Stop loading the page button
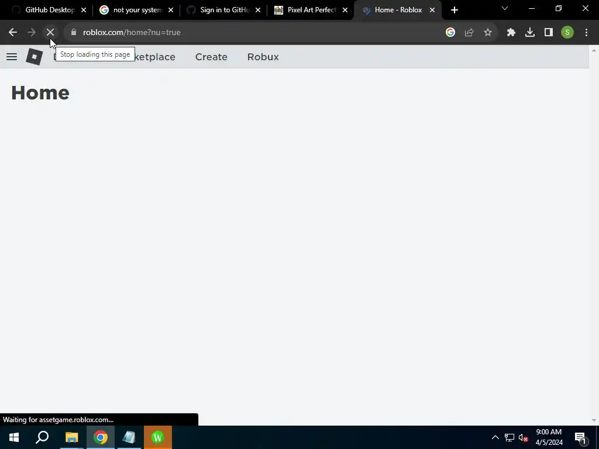599x449 pixels. coord(50,33)
